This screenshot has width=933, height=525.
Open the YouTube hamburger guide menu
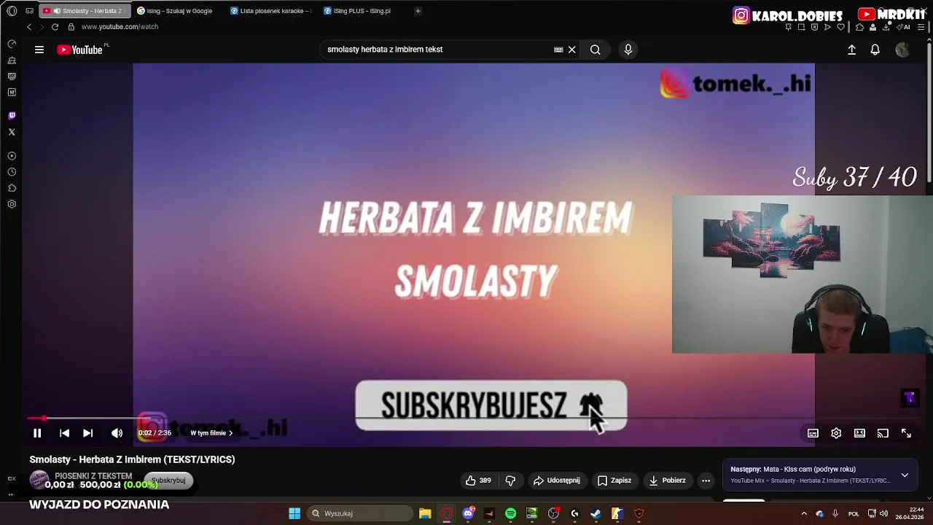tap(39, 50)
